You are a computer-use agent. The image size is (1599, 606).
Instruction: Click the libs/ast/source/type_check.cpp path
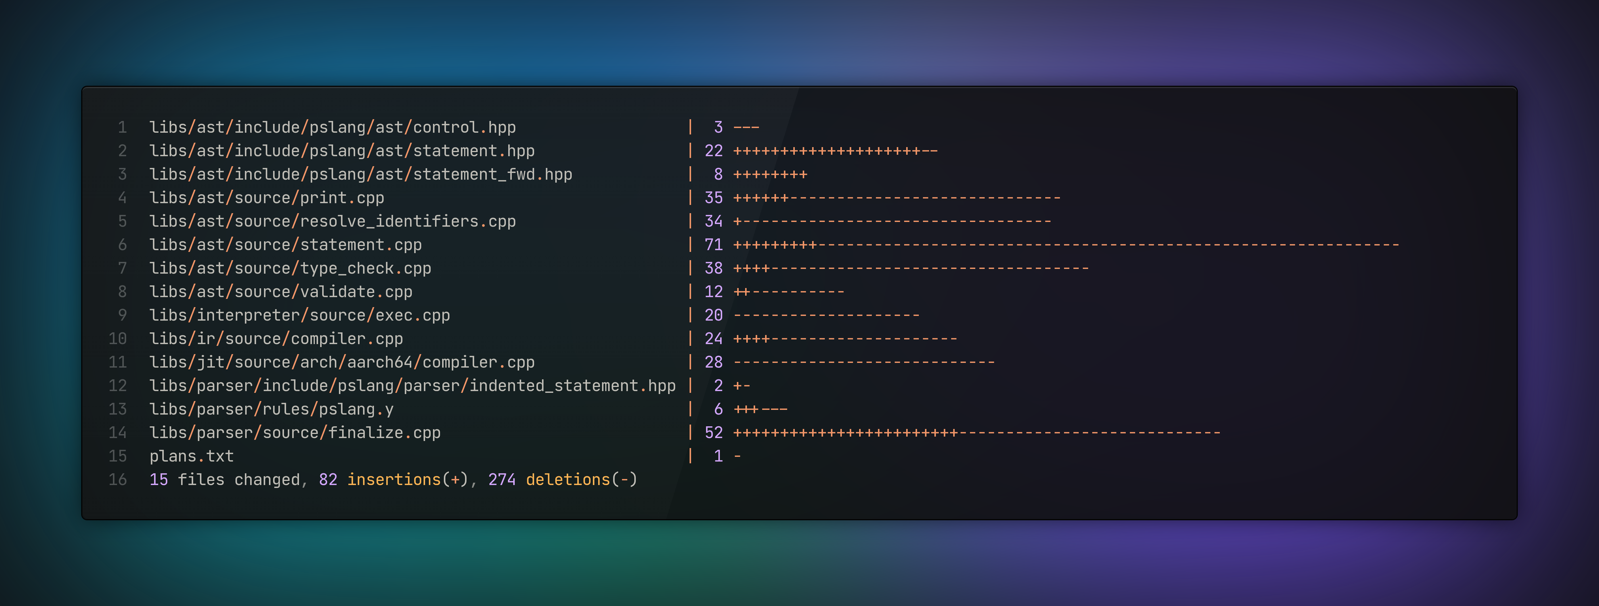(x=290, y=268)
